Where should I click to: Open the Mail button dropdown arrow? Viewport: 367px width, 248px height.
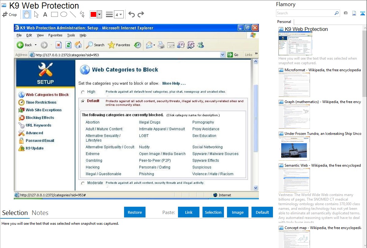pyautogui.click(x=154, y=45)
